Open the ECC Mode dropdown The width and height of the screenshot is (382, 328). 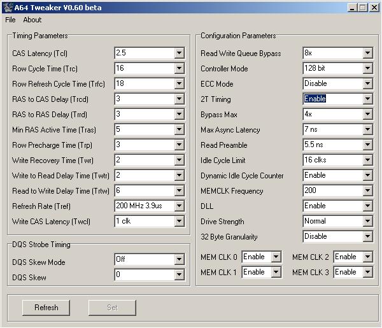pyautogui.click(x=367, y=83)
